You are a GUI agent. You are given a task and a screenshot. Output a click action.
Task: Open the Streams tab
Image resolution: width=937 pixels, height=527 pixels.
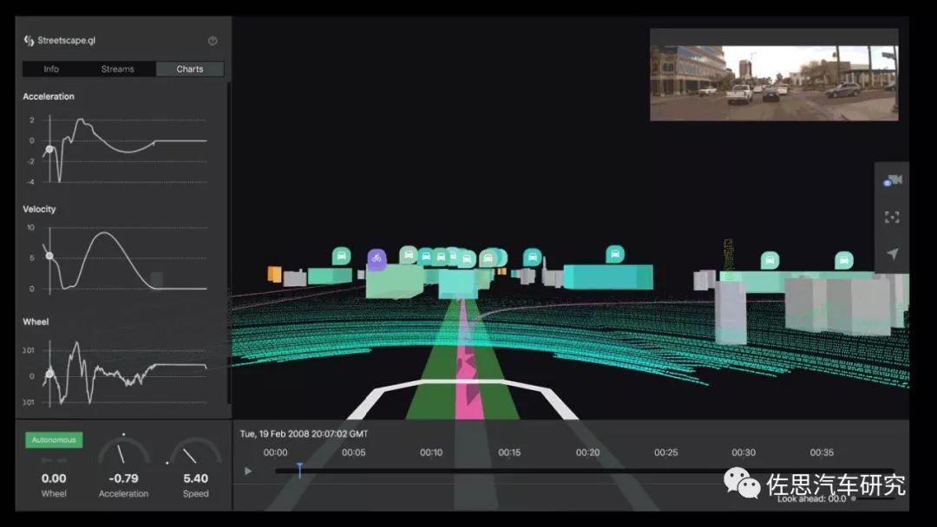[118, 69]
